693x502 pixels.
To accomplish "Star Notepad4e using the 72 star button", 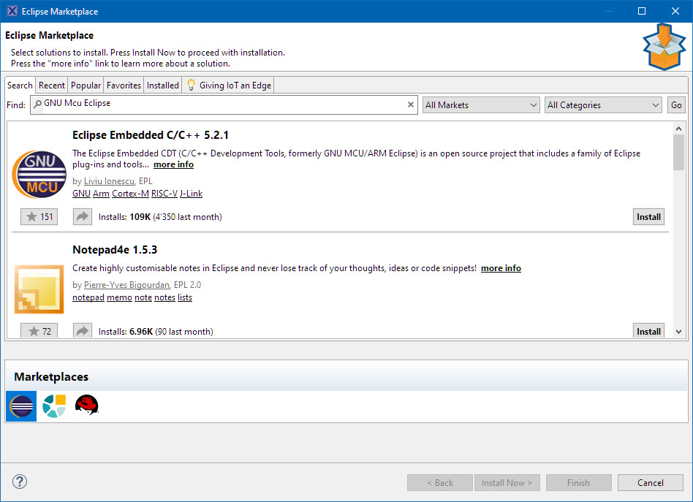I will coord(39,331).
